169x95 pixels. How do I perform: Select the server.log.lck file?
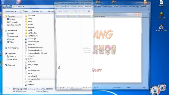click(31, 76)
